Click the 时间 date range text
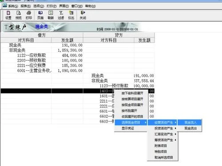Image resolution: width=222 pixels, height=166 pixels. click(117, 29)
